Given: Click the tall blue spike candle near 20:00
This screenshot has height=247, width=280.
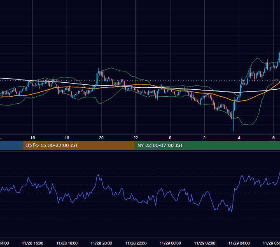Looking at the screenshot, I should click(97, 79).
